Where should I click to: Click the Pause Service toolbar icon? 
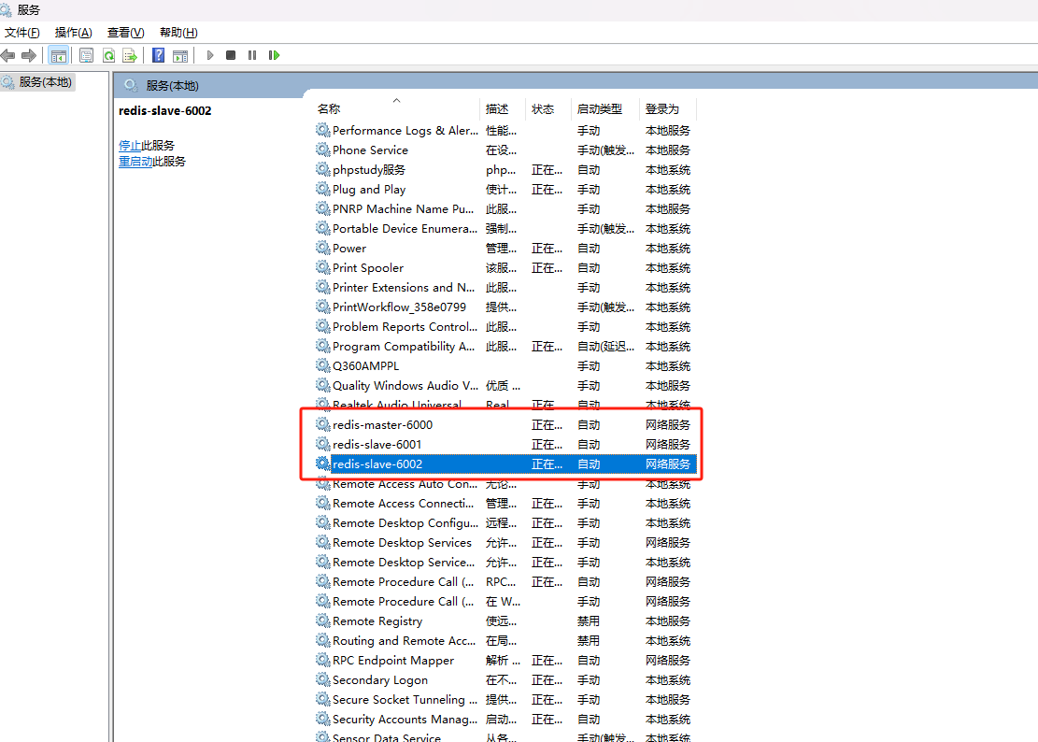click(252, 55)
